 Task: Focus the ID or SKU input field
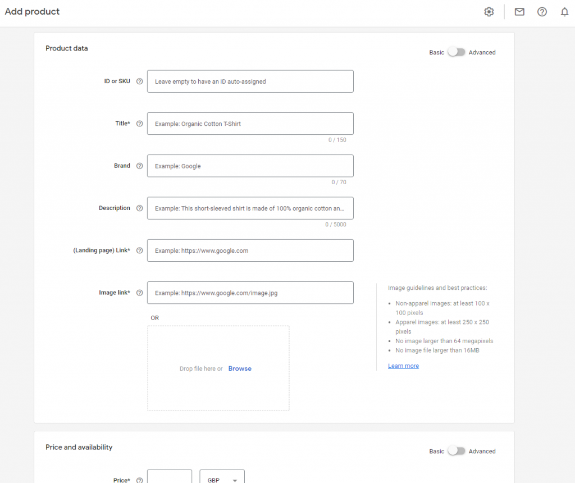click(250, 81)
